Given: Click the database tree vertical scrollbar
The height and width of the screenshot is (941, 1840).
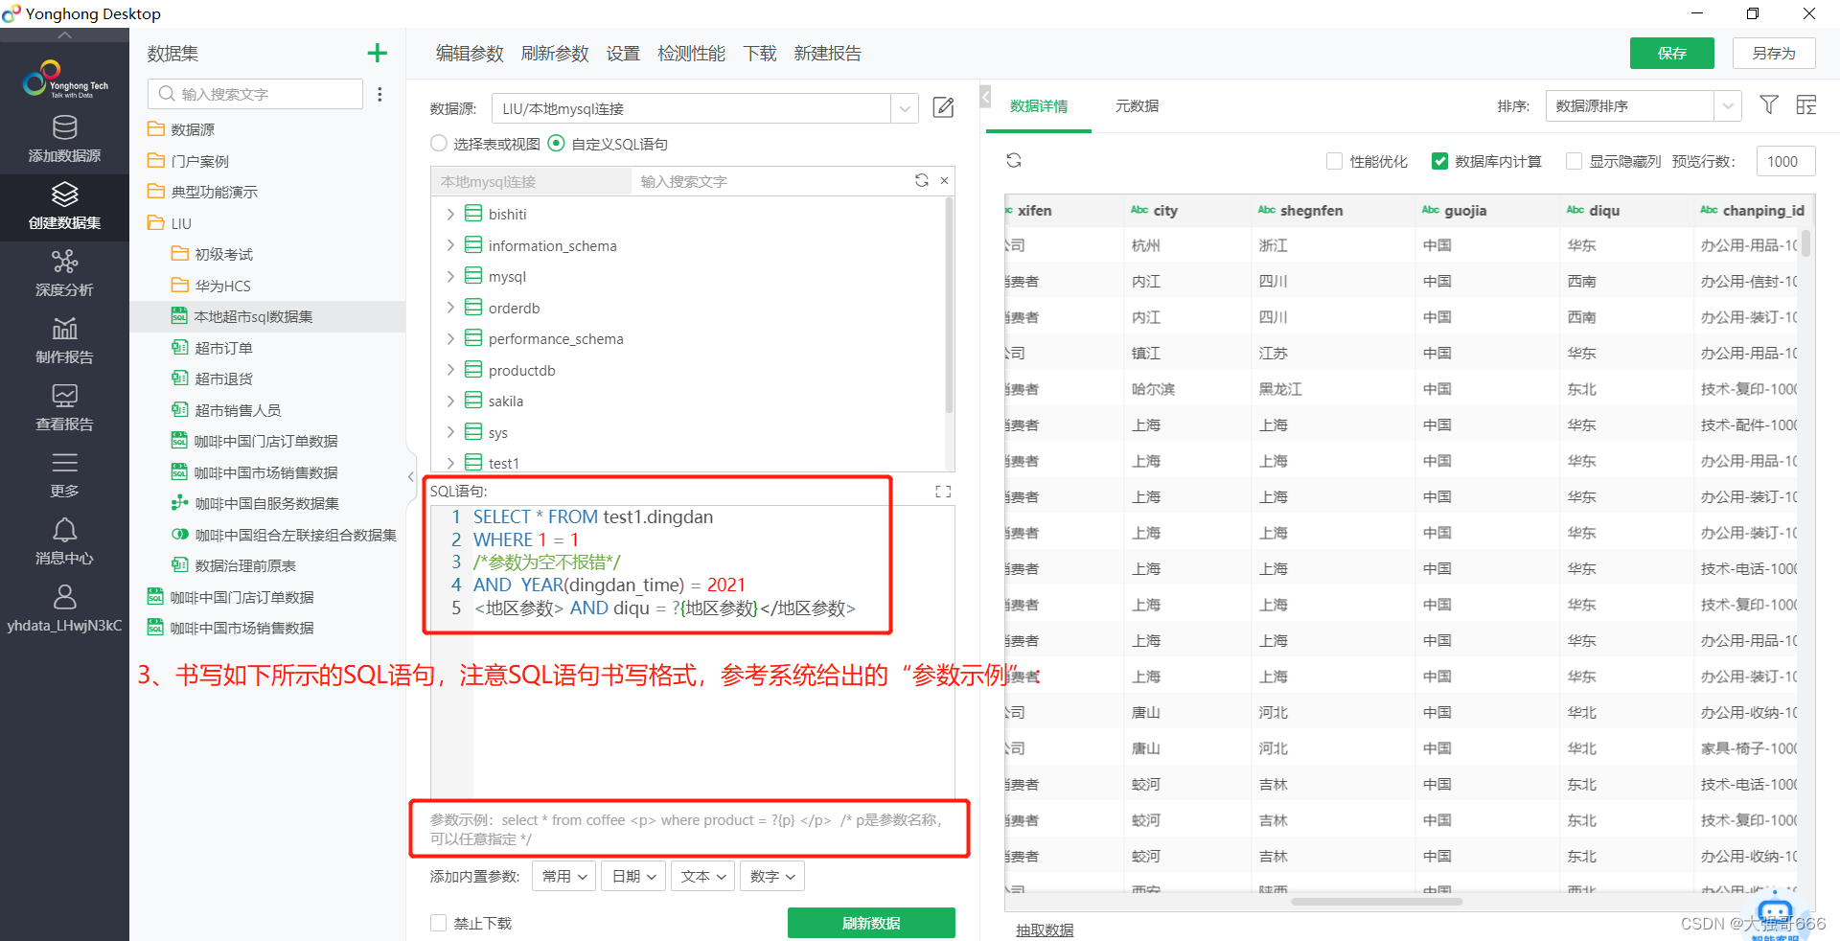Looking at the screenshot, I should click(949, 305).
